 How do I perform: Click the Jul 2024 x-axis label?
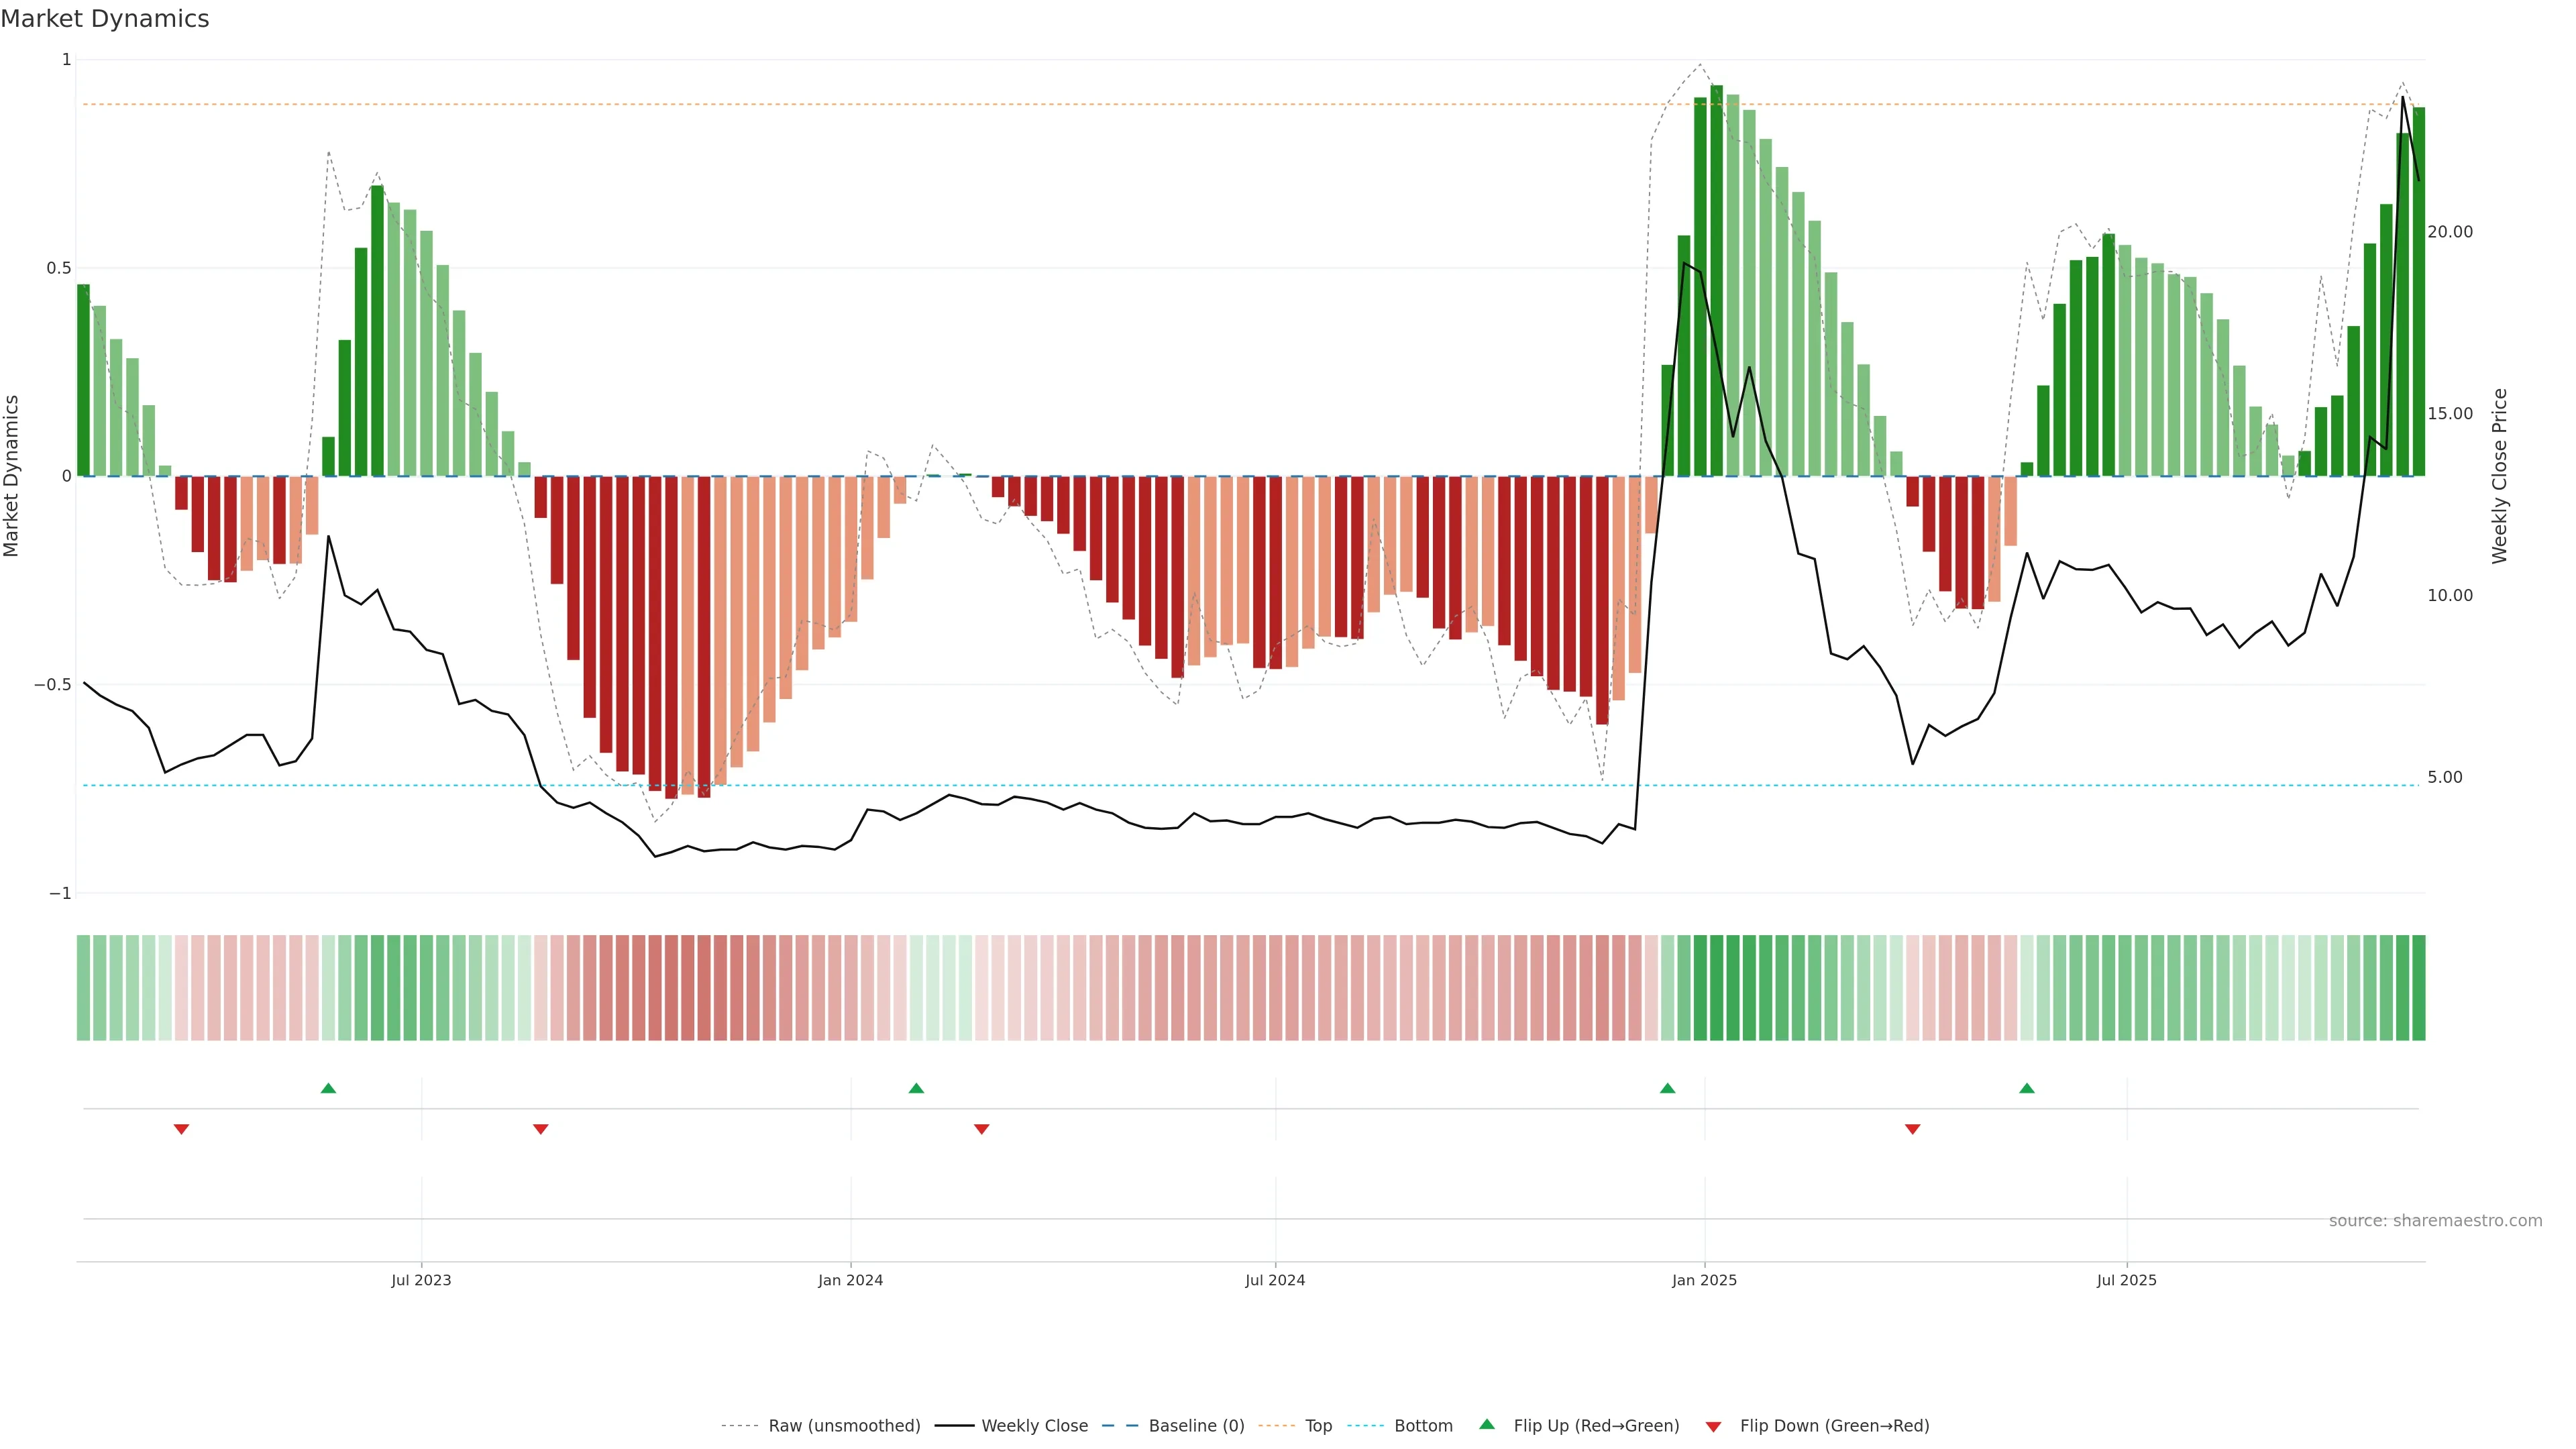tap(1275, 1280)
